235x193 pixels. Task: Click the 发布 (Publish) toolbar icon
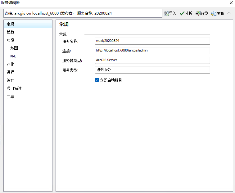coord(218,13)
